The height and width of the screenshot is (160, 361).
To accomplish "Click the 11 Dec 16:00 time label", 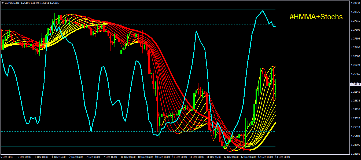I will coord(214,157).
